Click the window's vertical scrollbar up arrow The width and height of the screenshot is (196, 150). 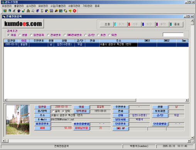click(x=192, y=20)
